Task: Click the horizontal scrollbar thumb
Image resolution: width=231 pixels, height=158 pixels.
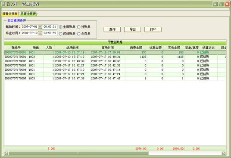Action: (78, 153)
